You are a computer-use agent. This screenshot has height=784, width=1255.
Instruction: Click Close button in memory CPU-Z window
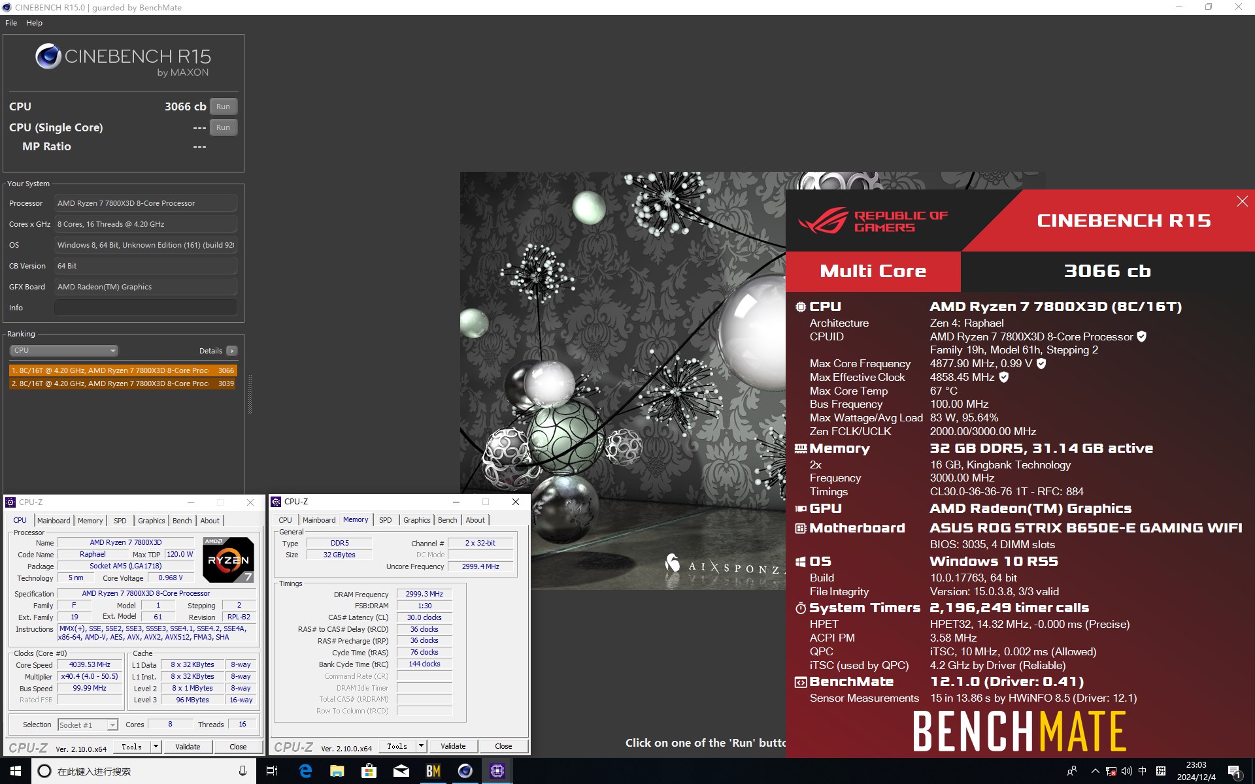(x=503, y=746)
